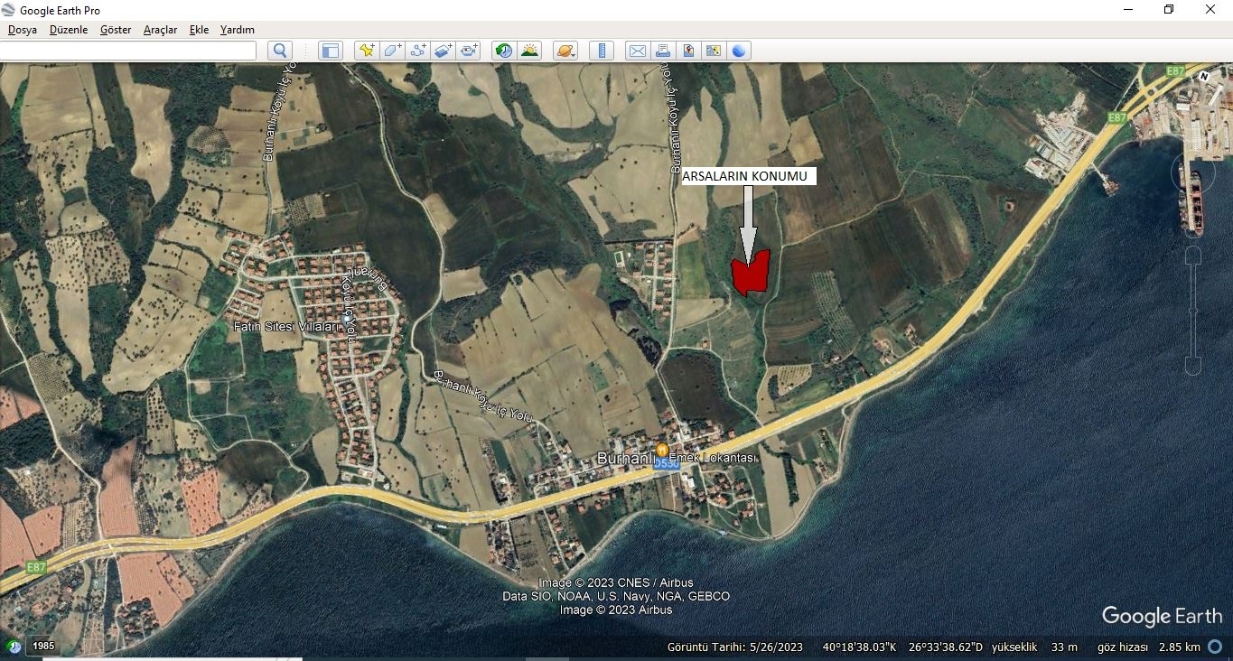Toggle the sidebar panel visibility
Image resolution: width=1233 pixels, height=661 pixels.
pos(331,51)
